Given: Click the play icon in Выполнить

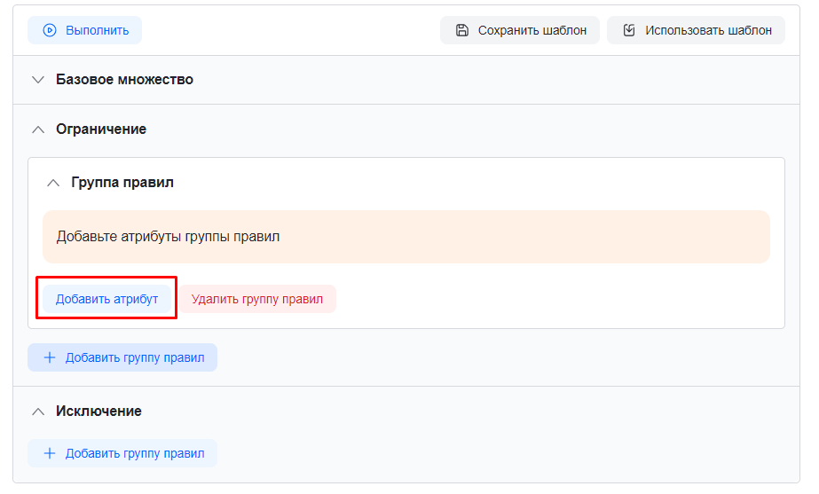Looking at the screenshot, I should coord(50,30).
